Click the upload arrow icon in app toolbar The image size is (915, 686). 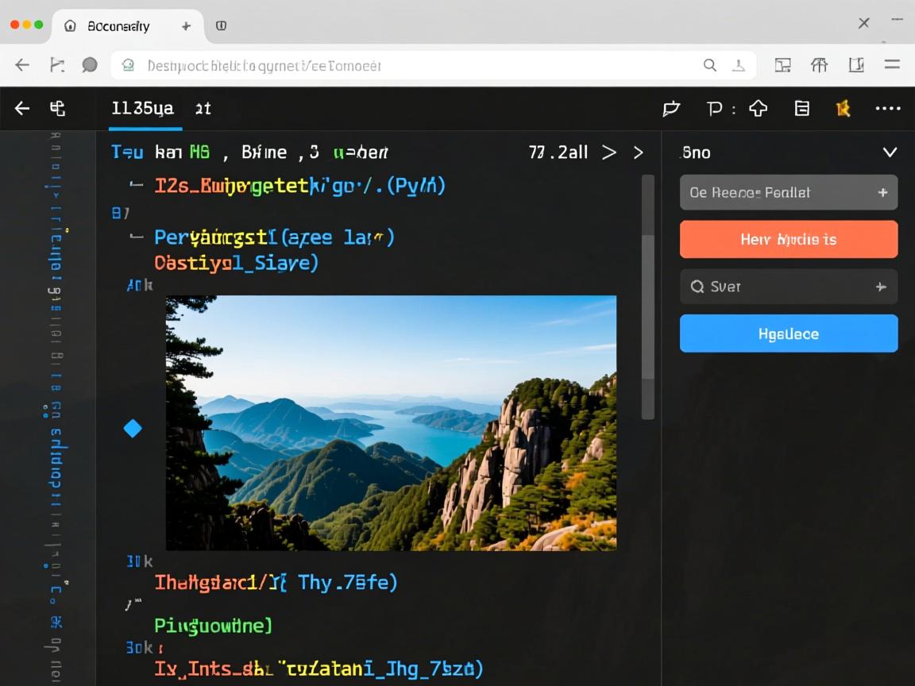[759, 109]
